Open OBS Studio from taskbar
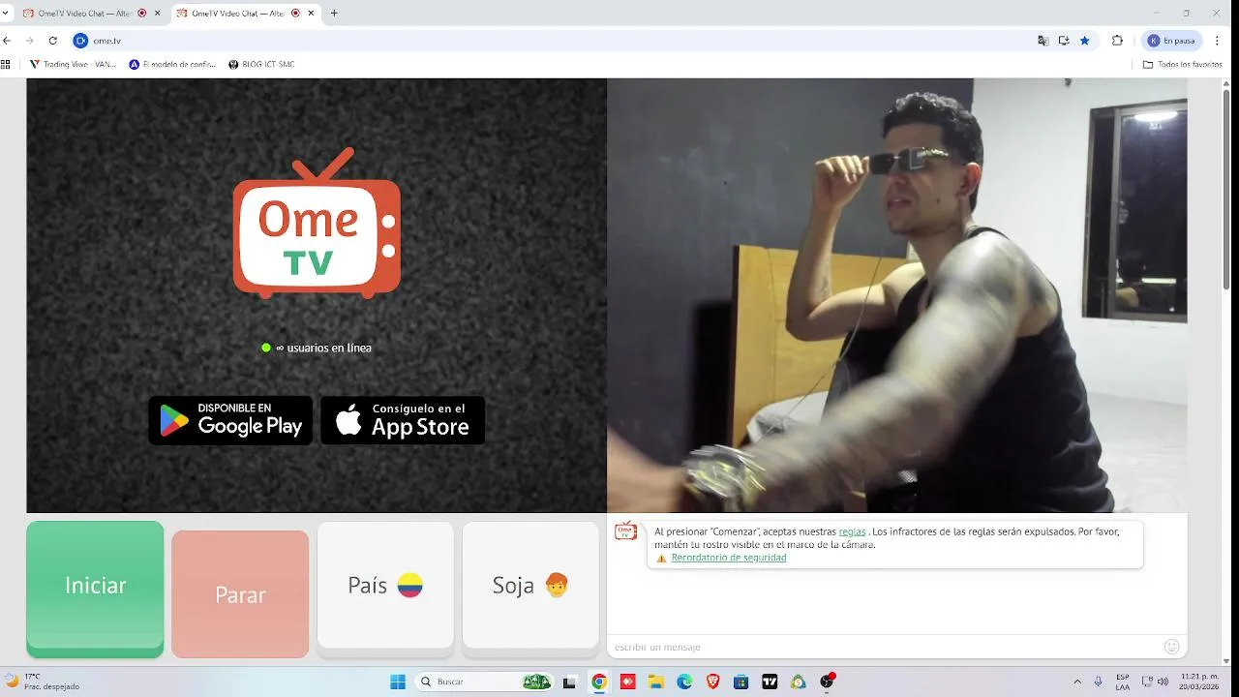Image resolution: width=1239 pixels, height=697 pixels. (x=827, y=682)
